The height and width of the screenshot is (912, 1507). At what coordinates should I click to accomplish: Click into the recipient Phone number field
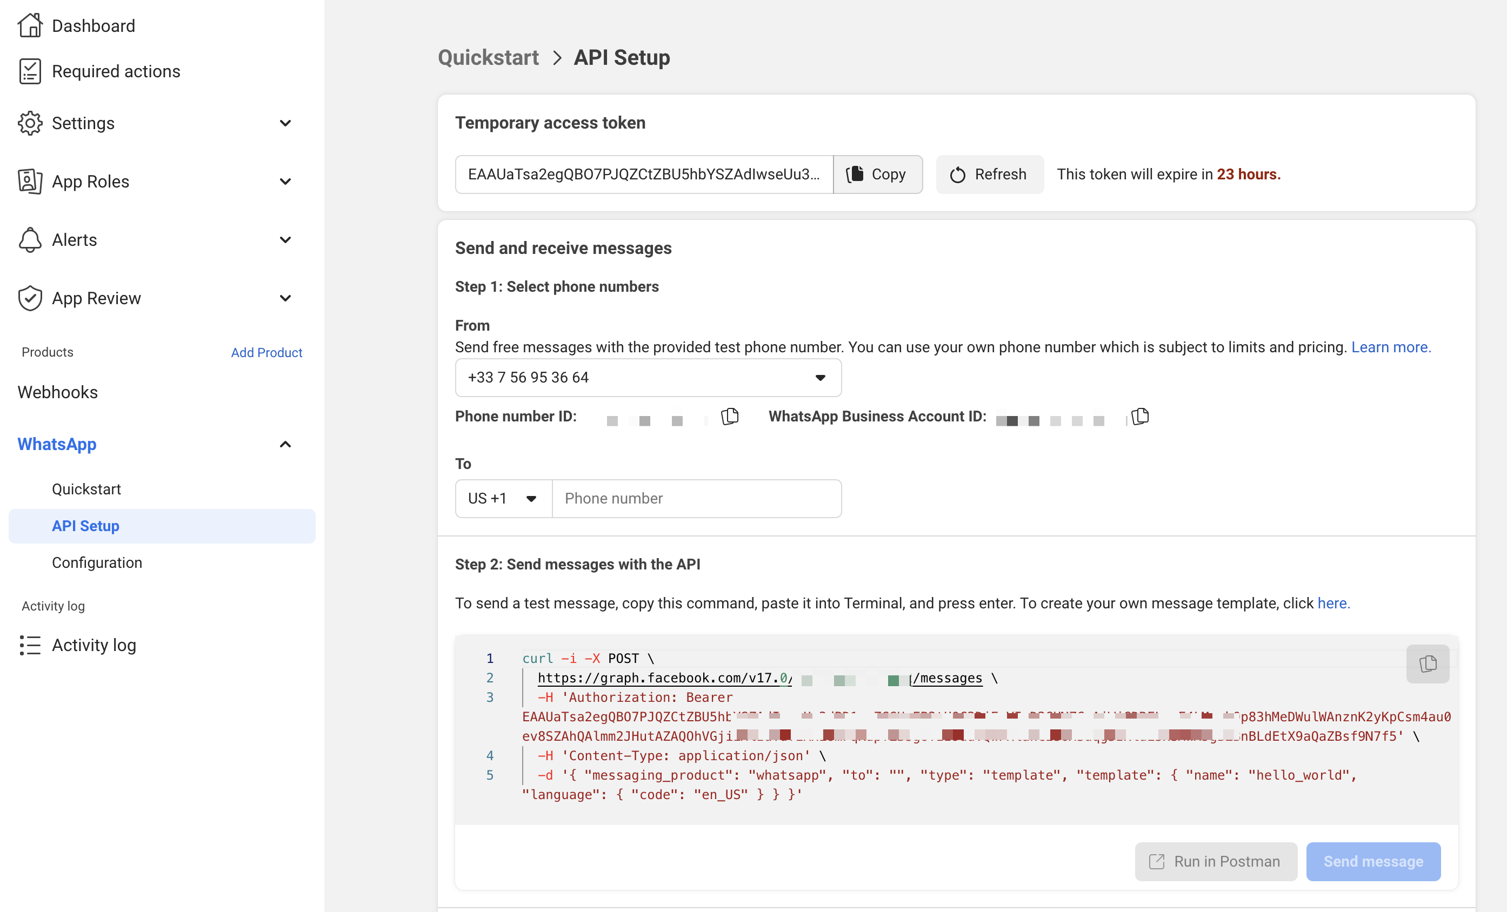coord(696,499)
